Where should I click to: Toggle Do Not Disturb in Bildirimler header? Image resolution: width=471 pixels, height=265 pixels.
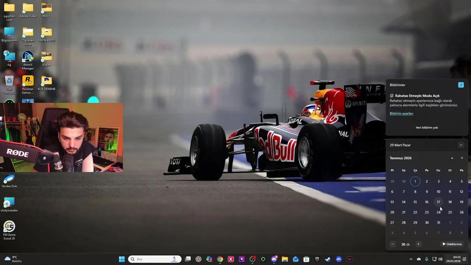coord(461,85)
